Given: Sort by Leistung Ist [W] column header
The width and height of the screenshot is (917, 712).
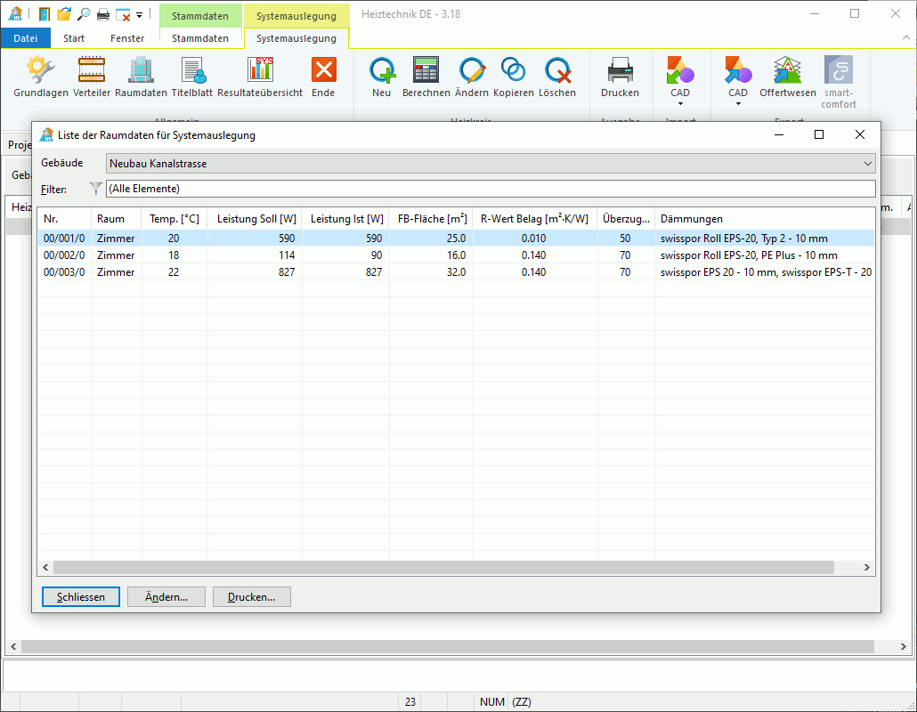Looking at the screenshot, I should pos(345,219).
